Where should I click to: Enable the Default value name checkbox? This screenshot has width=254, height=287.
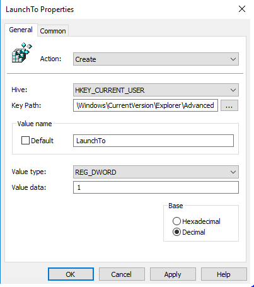tap(25, 141)
